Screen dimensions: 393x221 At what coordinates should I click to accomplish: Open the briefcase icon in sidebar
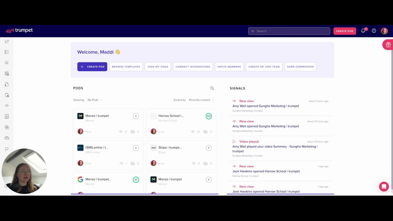[x=7, y=138]
